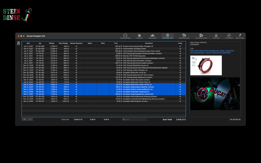Click the date cell Nov 15, 2020
Viewport: 261px width, 163px height.
pos(28,97)
